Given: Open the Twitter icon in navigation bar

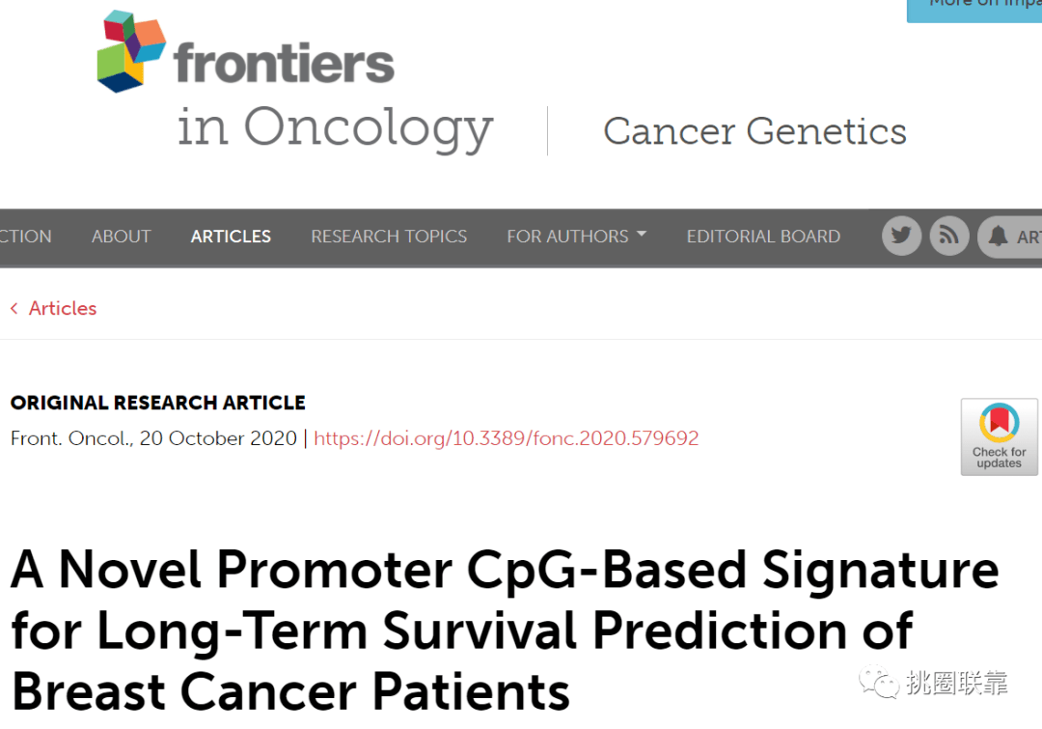Looking at the screenshot, I should 901,236.
